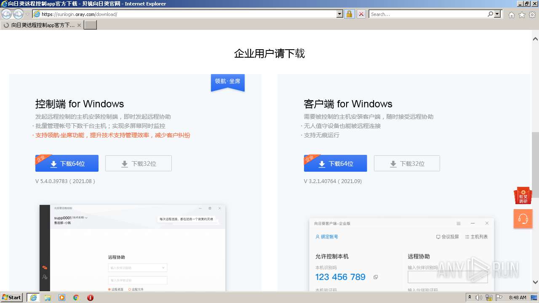Open the Action Center flag icon
This screenshot has height=303, width=539.
pyautogui.click(x=499, y=298)
